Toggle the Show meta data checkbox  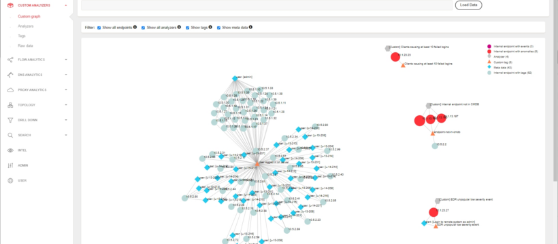coord(219,27)
